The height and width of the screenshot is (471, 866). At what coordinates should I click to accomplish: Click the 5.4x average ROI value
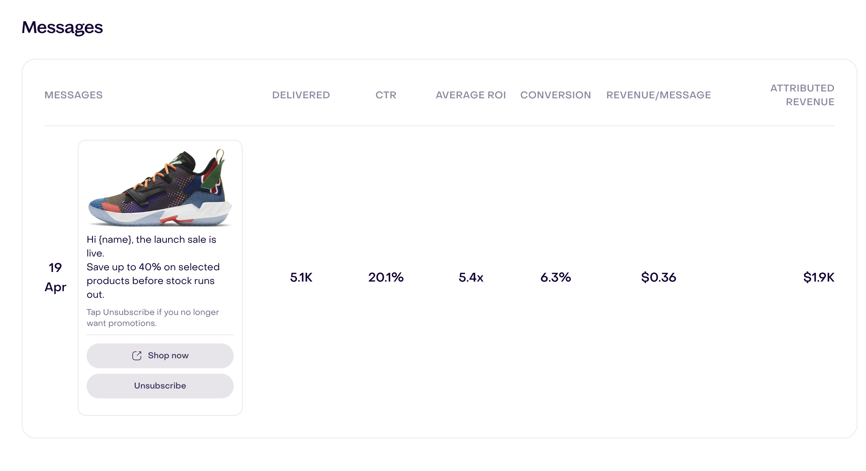click(471, 277)
